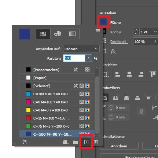The height and width of the screenshot is (158, 158).
Task: Open the fx effects button
Action: [x=113, y=51]
